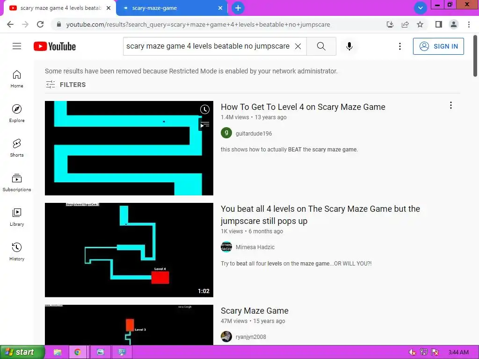Viewport: 479px width, 359px height.
Task: Click the SIGN IN button
Action: pos(438,46)
